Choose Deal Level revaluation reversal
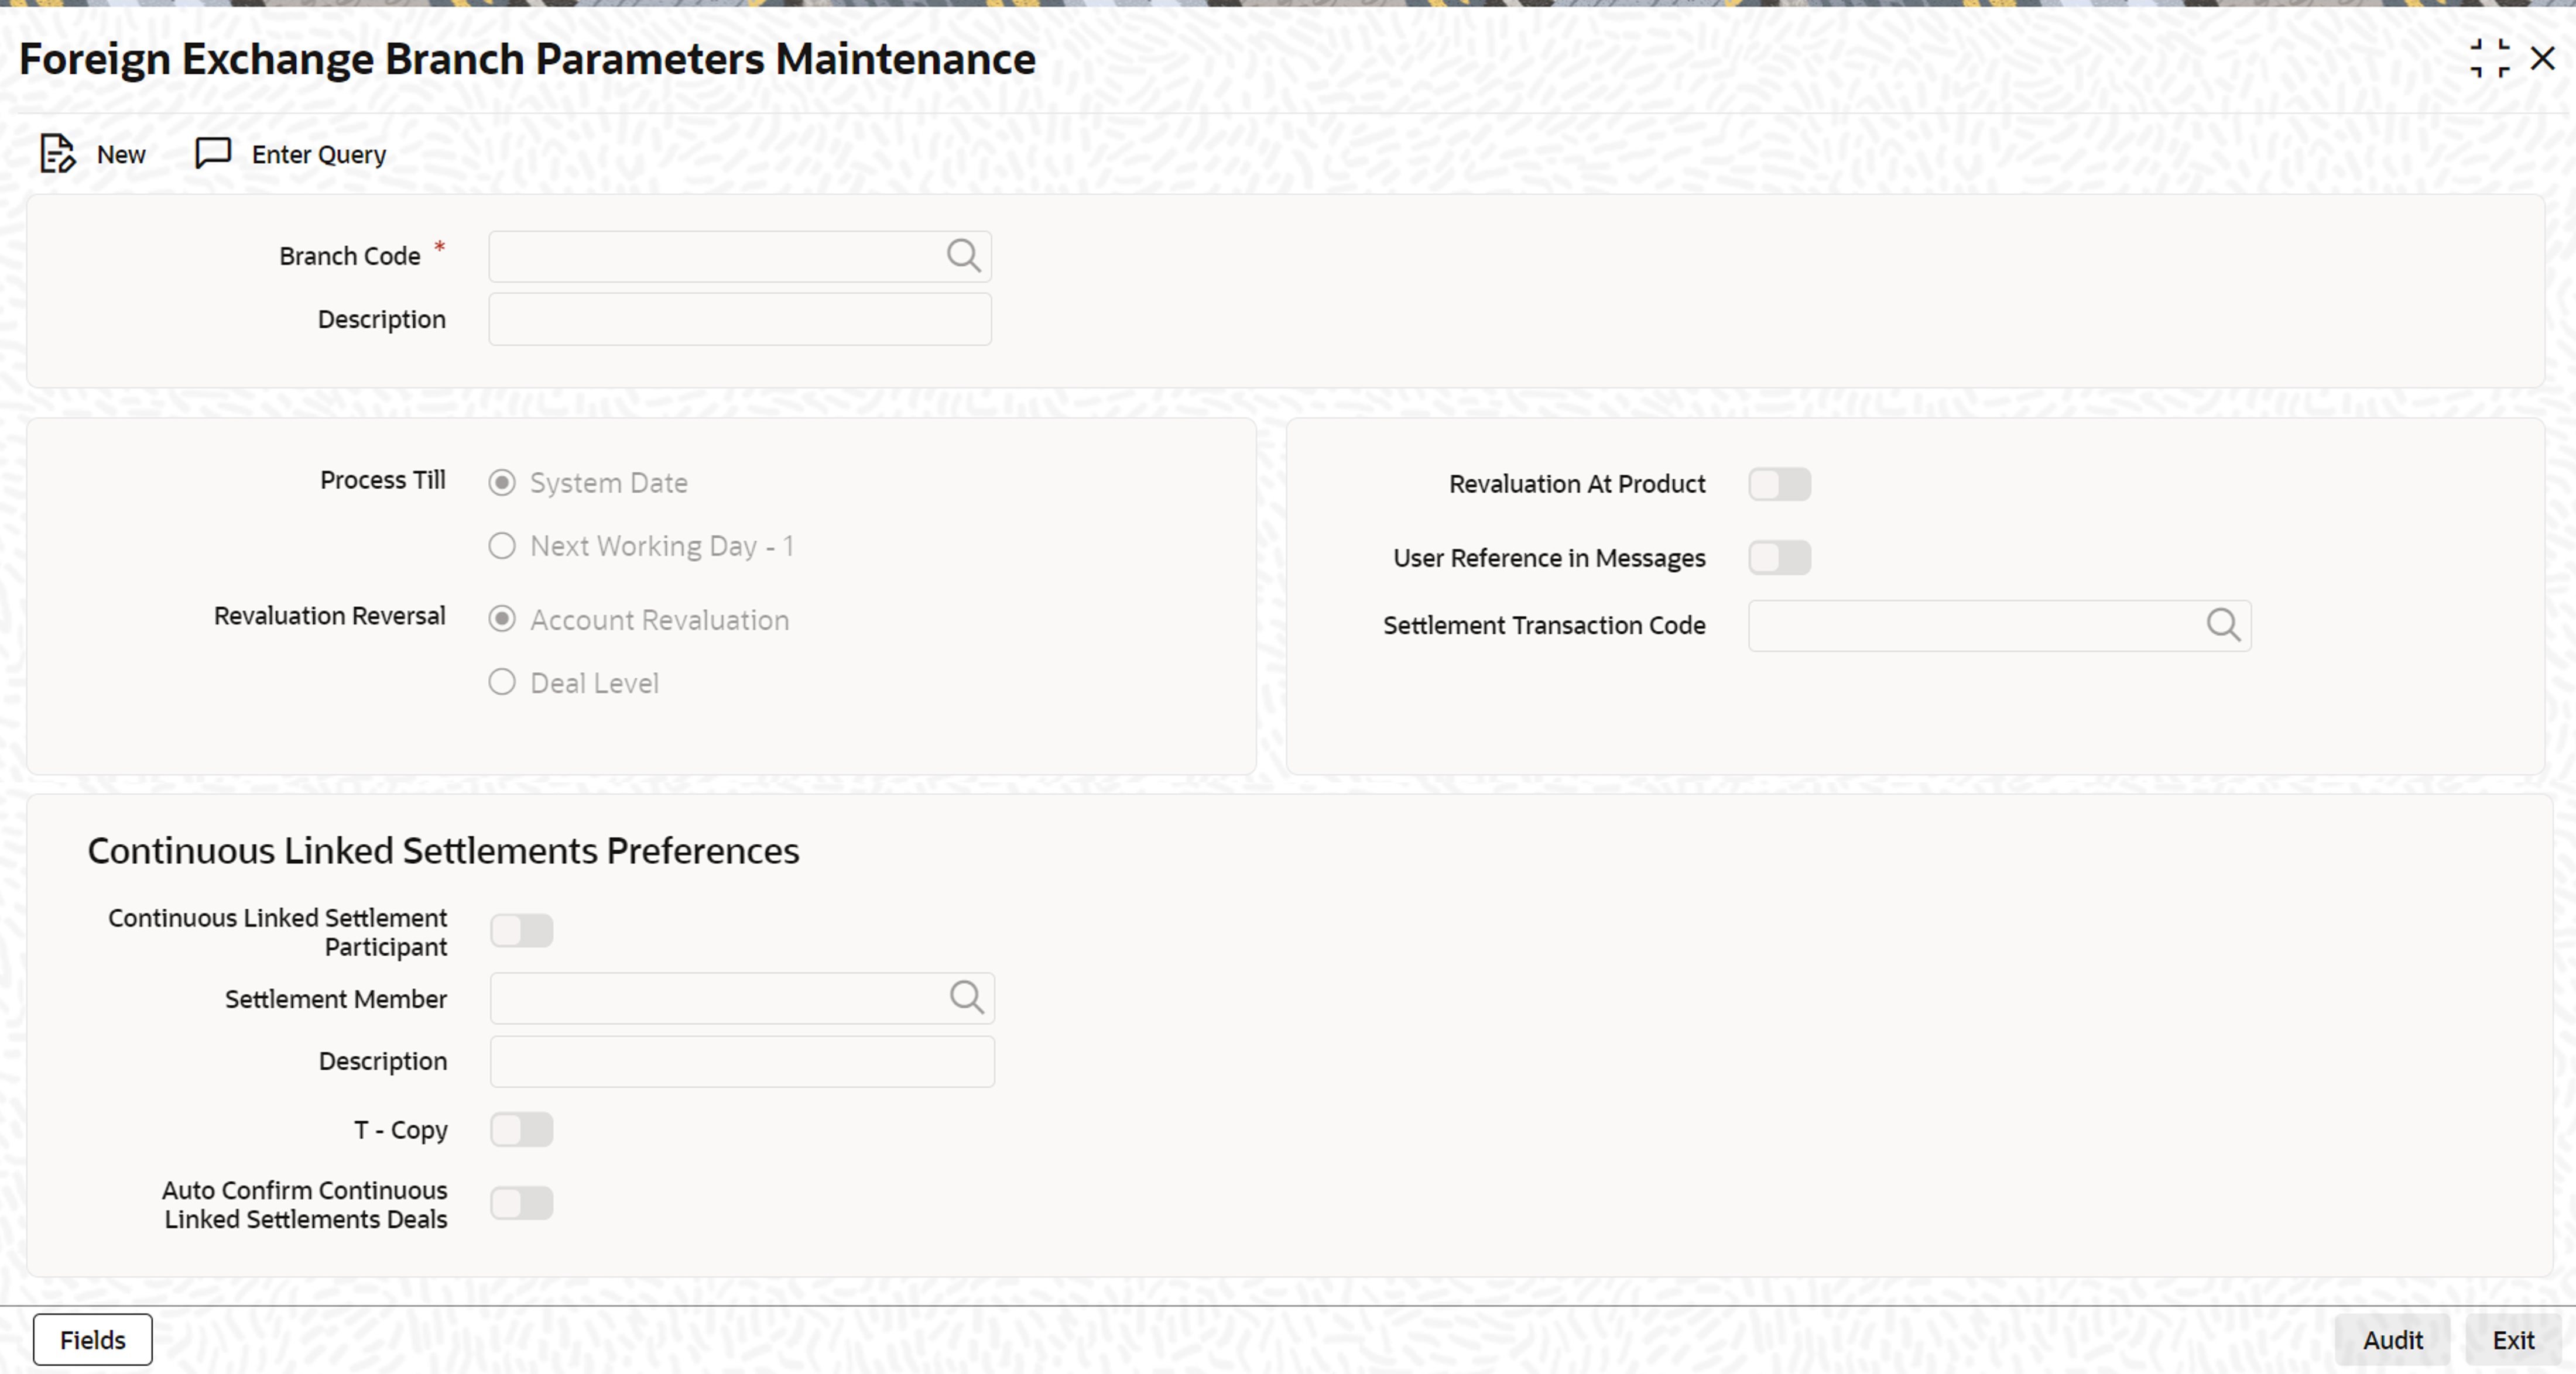Screen dimensions: 2576x1374 click(503, 682)
